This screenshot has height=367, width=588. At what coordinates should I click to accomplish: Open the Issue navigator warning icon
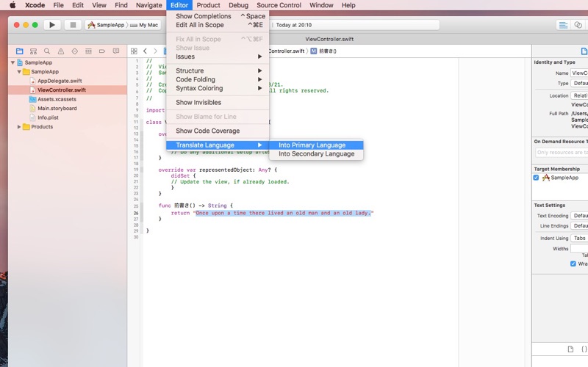[61, 51]
